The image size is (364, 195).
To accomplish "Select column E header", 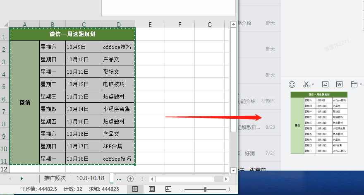I will pos(150,24).
